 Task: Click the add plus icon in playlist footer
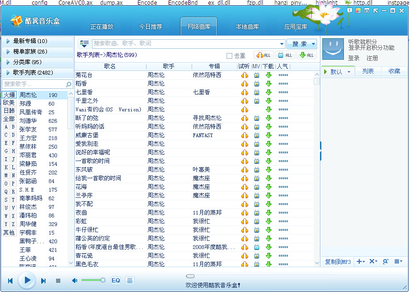point(361,261)
